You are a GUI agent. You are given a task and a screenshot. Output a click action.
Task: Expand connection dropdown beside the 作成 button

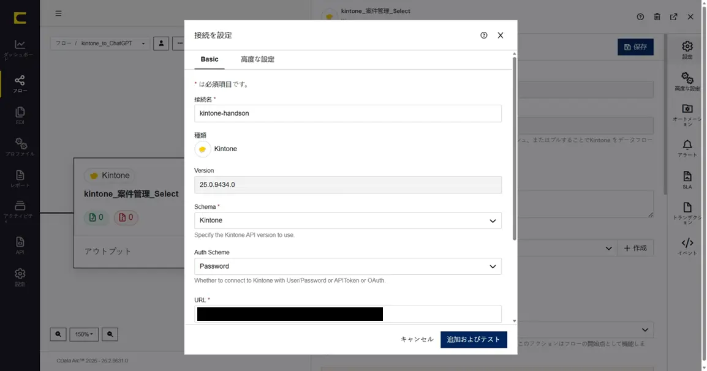point(608,248)
